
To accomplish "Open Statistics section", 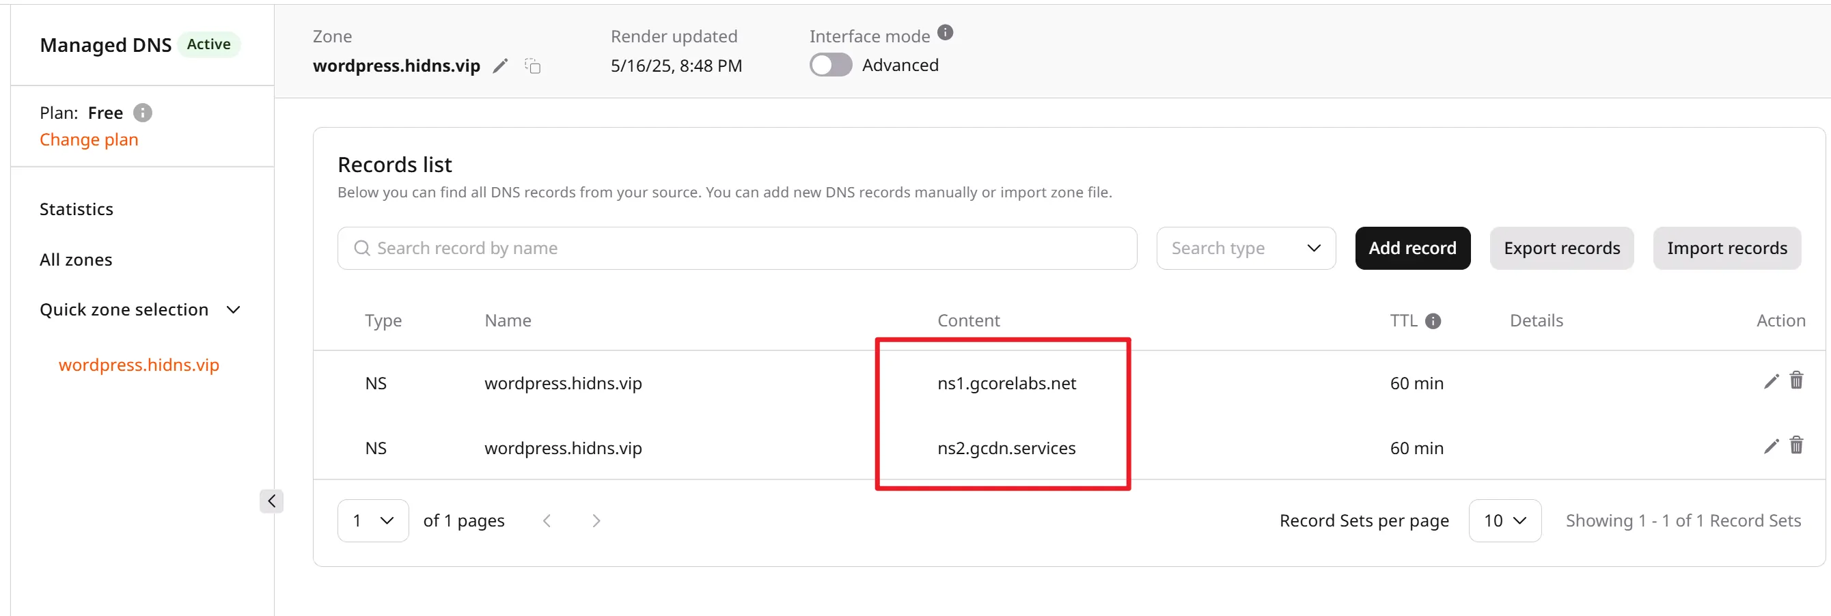I will 77,210.
